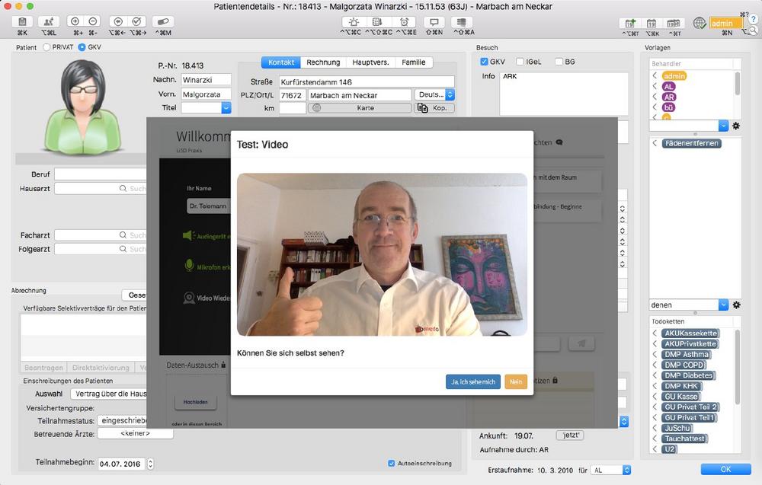Click the pill medication toolbar icon
The width and height of the screenshot is (762, 485).
pyautogui.click(x=163, y=22)
